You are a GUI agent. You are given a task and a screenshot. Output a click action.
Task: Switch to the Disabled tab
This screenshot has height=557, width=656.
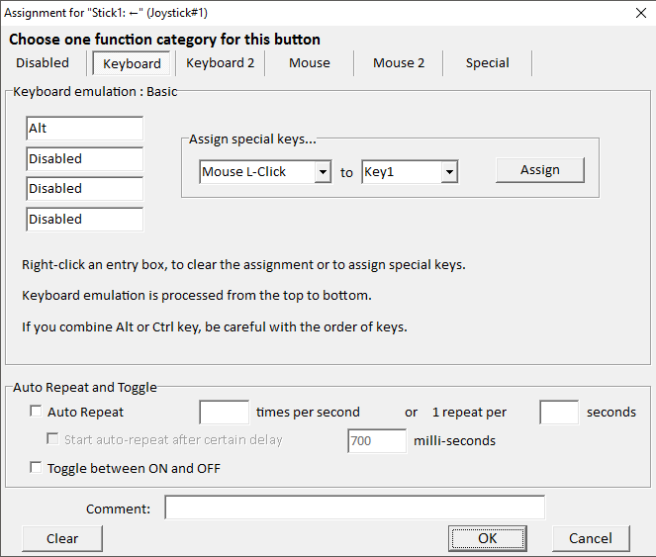(43, 63)
